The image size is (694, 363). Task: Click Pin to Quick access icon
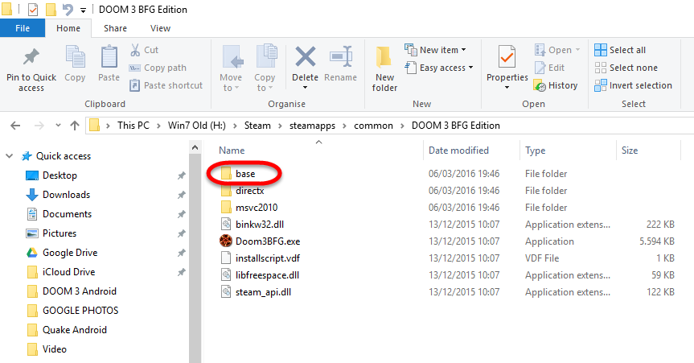tap(31, 56)
